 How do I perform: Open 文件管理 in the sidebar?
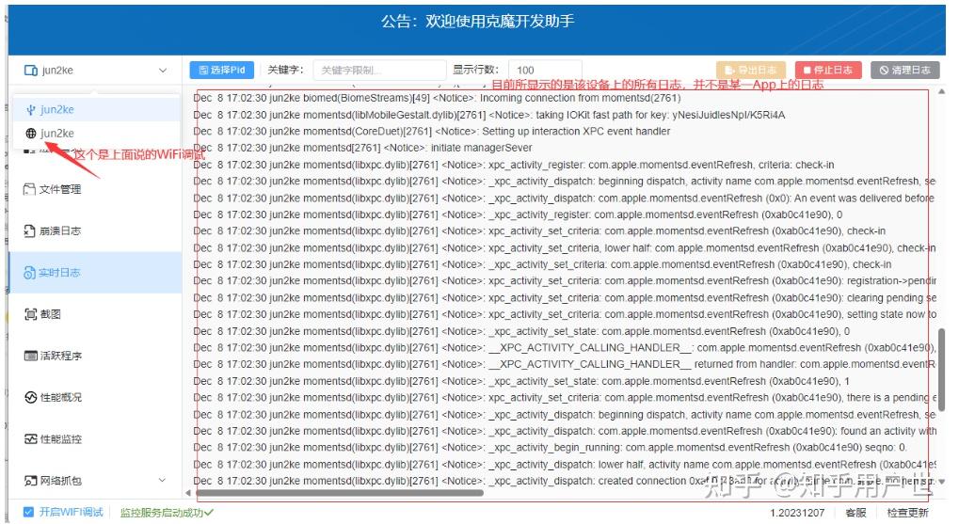(x=95, y=189)
